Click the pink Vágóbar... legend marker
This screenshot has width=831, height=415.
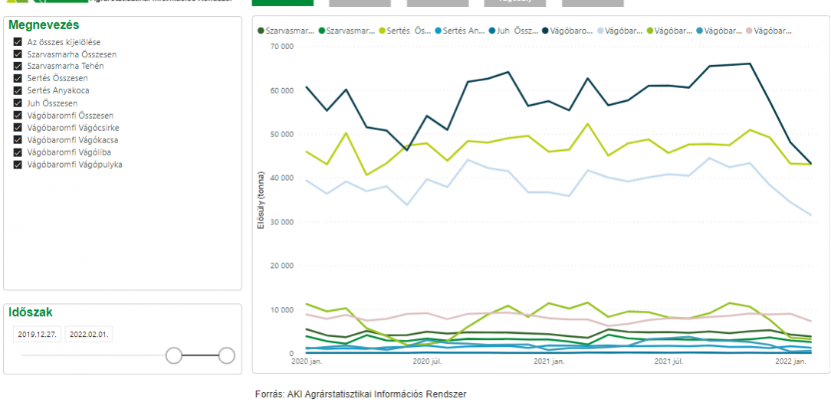[749, 31]
